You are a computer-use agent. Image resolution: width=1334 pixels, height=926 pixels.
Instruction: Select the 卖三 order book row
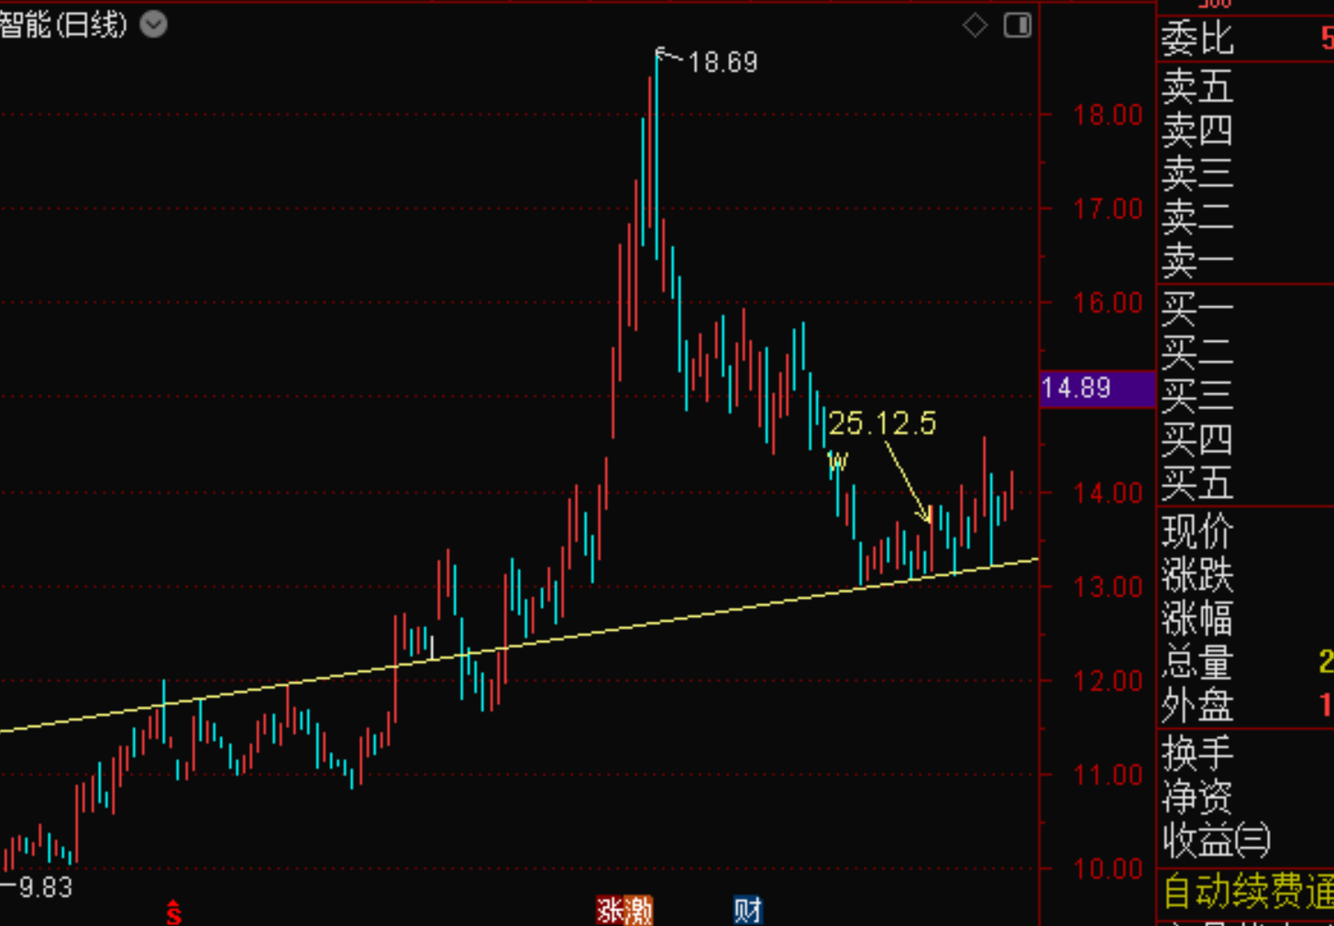click(x=1245, y=173)
